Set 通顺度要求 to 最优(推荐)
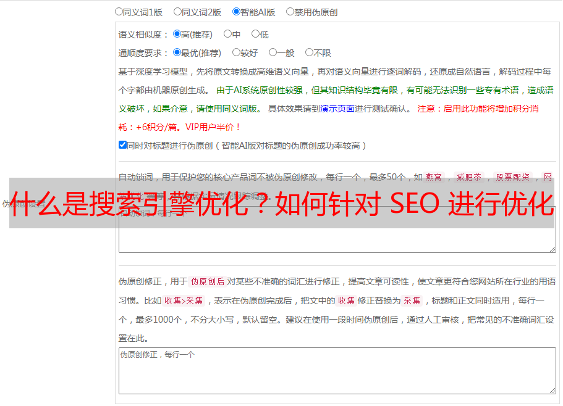This screenshot has height=406, width=563. pos(177,52)
